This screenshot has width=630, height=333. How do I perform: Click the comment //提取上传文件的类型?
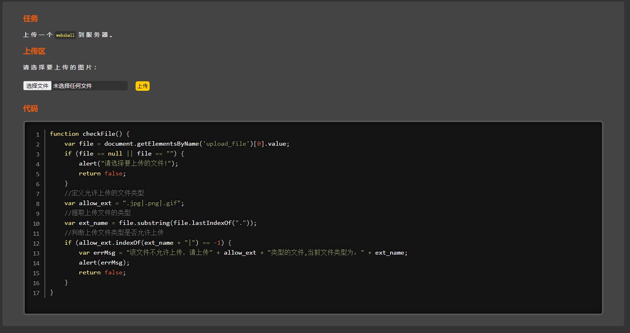pos(98,213)
